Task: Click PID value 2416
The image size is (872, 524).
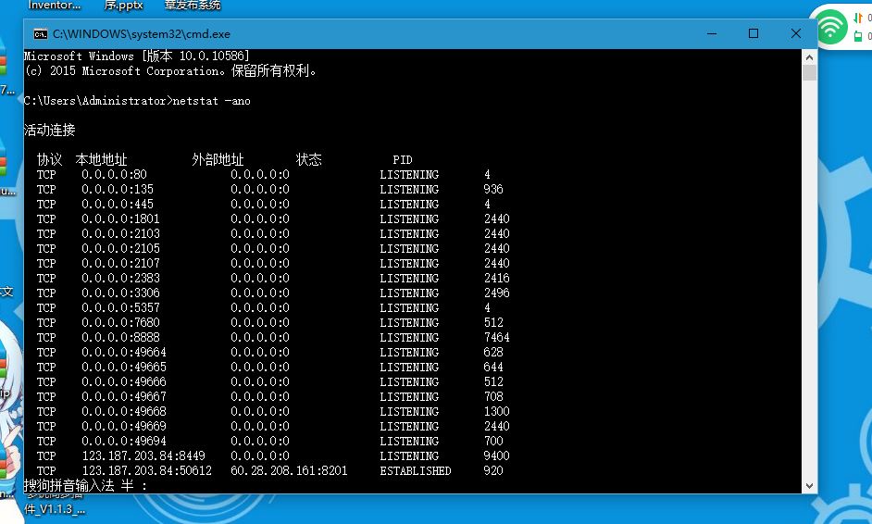Action: click(496, 278)
